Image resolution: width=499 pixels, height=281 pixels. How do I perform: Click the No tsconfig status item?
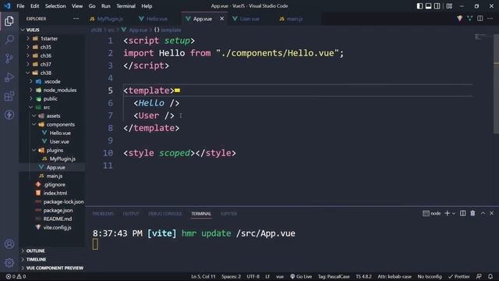click(430, 276)
